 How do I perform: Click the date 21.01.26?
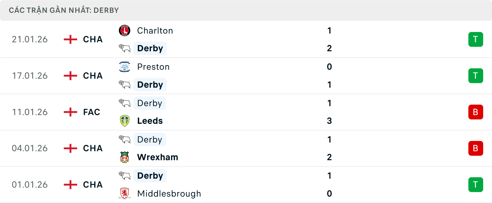[x=30, y=39]
